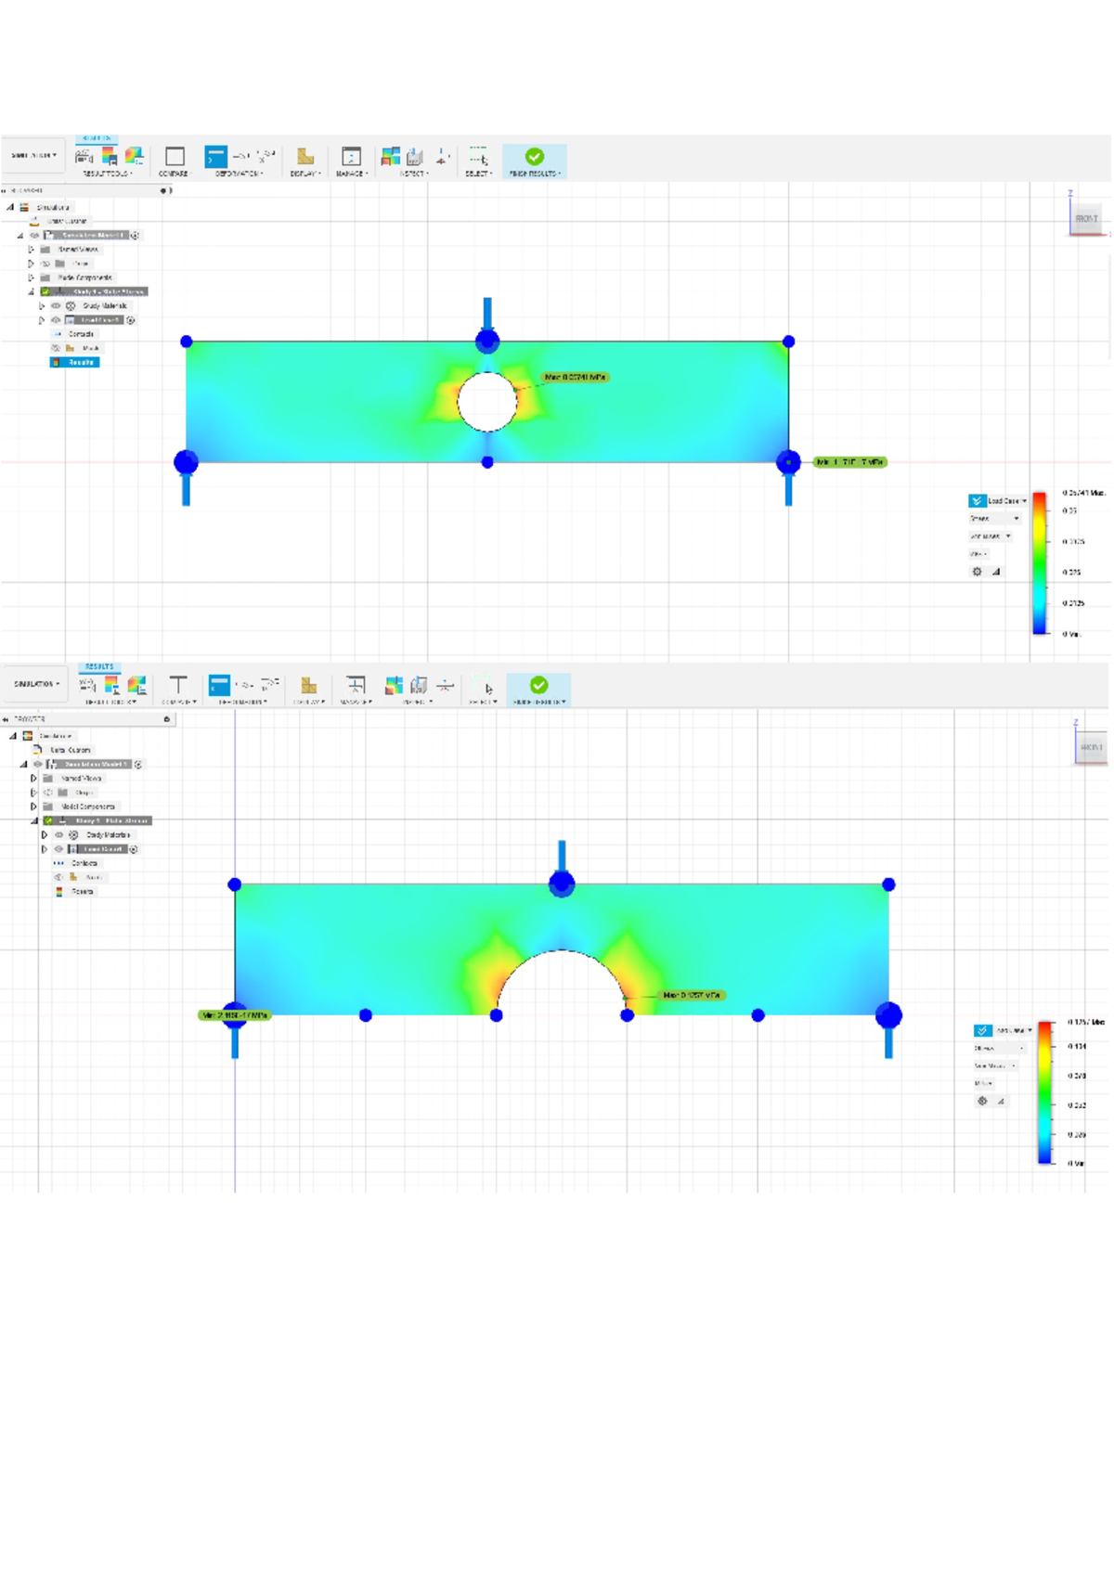1114x1574 pixels.
Task: Click Manage icon in circular-hole plate window
Action: click(x=351, y=156)
